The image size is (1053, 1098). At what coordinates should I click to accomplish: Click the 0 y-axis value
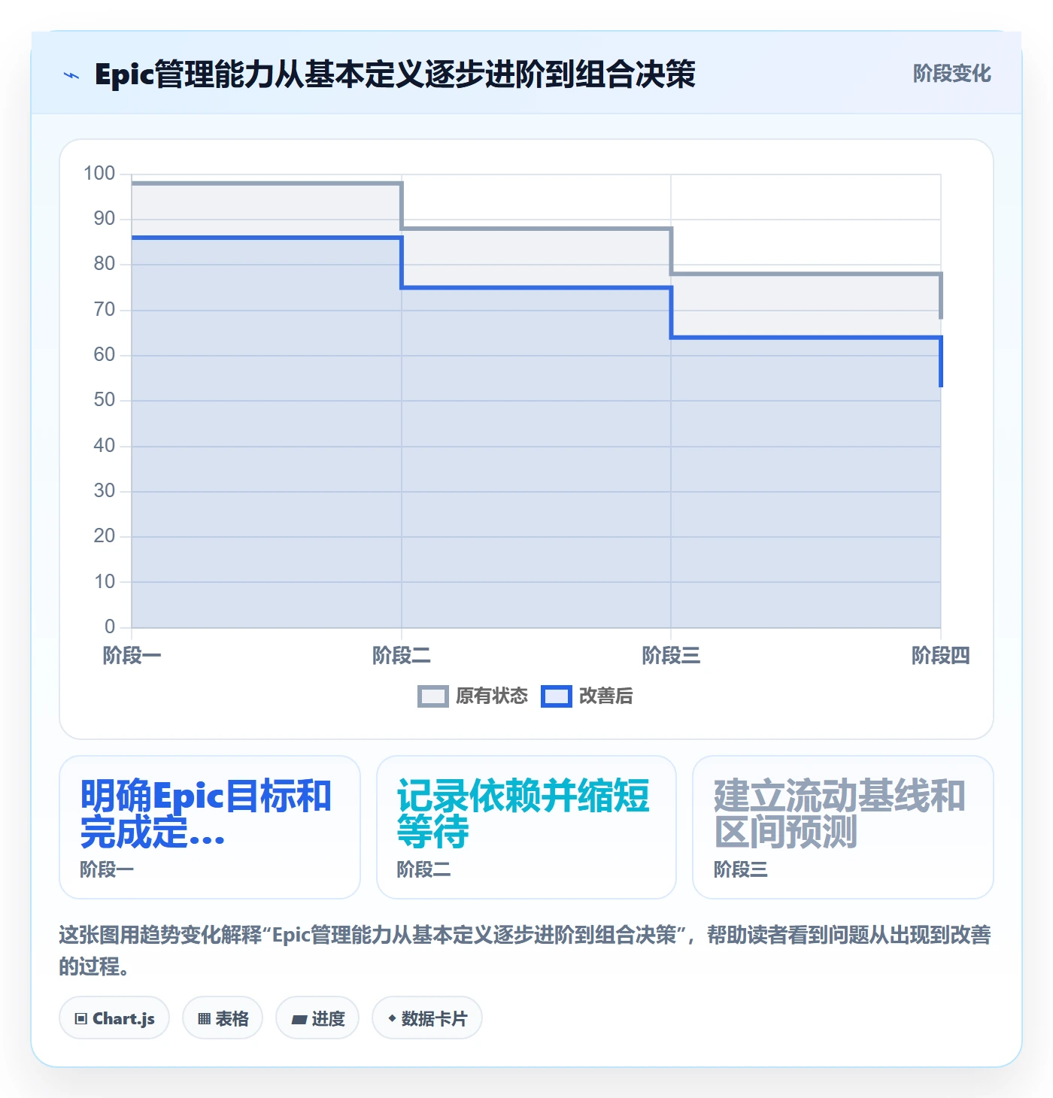[110, 626]
